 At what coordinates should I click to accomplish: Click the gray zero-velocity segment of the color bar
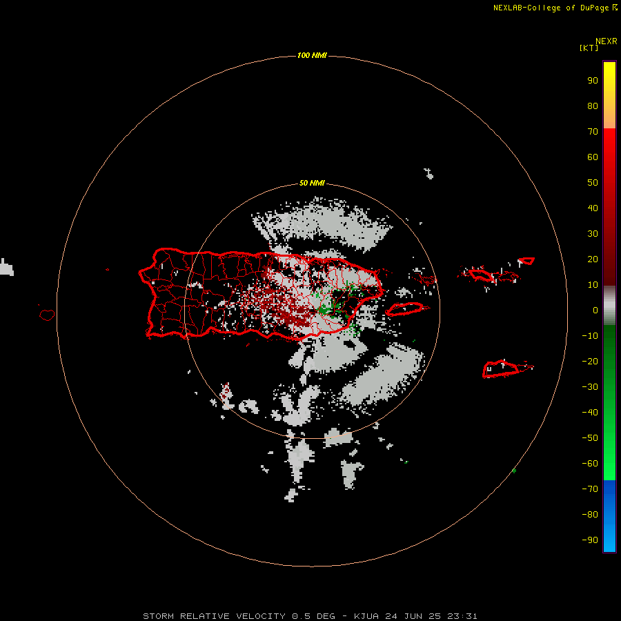609,306
